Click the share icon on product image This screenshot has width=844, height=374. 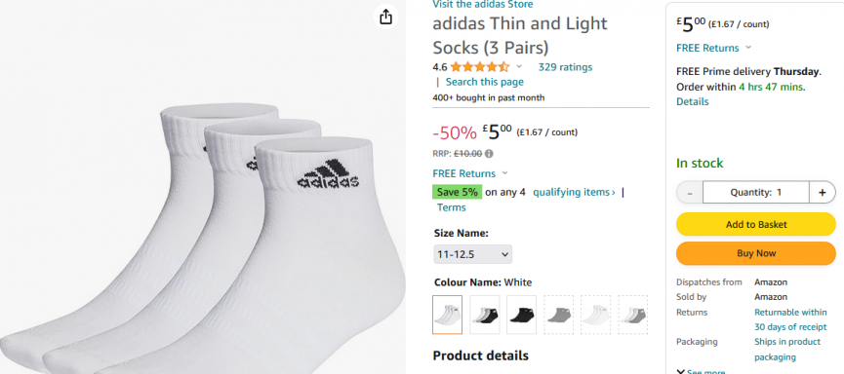pyautogui.click(x=385, y=18)
